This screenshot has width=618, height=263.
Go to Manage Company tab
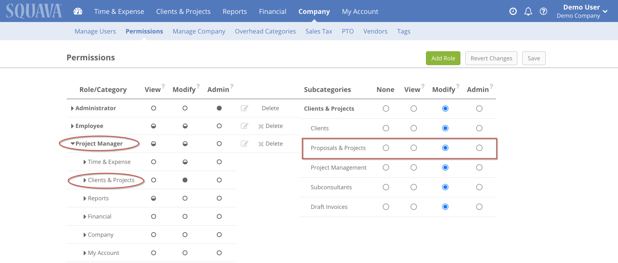tap(199, 31)
